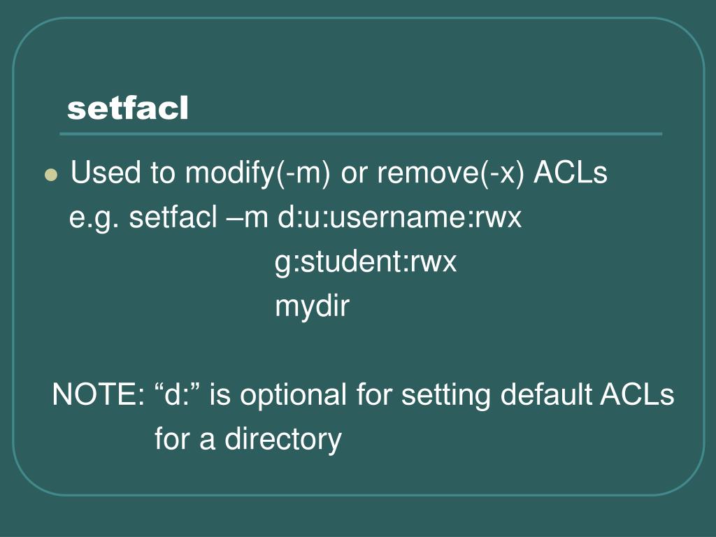Click "e.g." at the start of the example

coord(94,218)
